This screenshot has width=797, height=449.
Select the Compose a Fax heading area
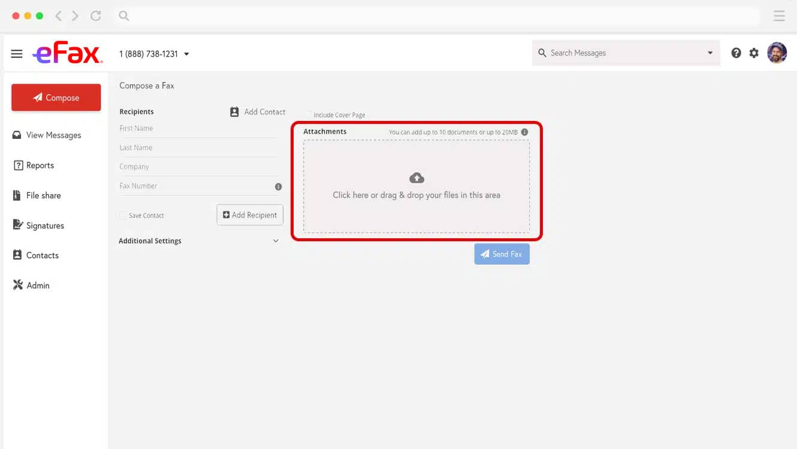[x=146, y=86]
